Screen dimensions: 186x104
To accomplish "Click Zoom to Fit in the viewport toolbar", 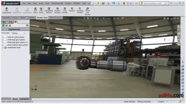I will (85, 18).
